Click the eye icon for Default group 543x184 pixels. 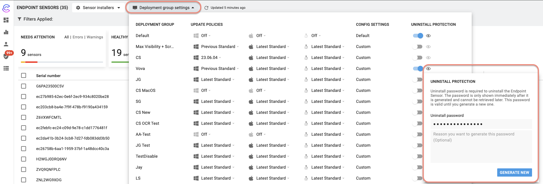point(428,36)
